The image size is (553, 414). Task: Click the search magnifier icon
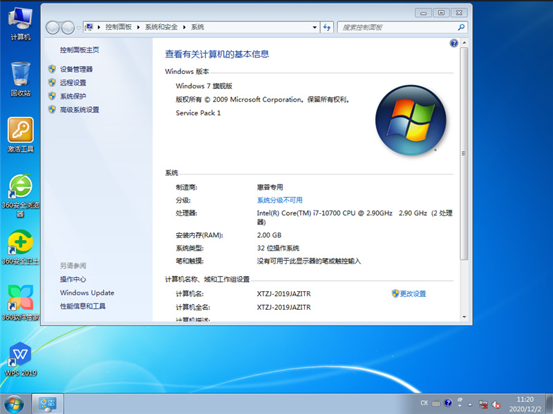tap(461, 27)
